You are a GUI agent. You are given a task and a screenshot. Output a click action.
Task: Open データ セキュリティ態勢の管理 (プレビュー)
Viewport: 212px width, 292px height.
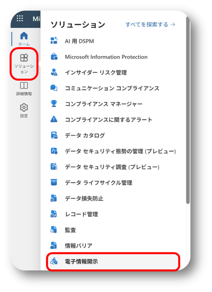tap(120, 151)
